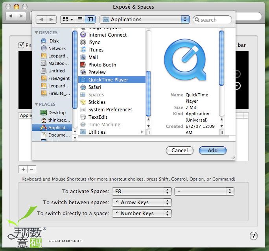Open the second activate Spaces popup

click(x=204, y=191)
